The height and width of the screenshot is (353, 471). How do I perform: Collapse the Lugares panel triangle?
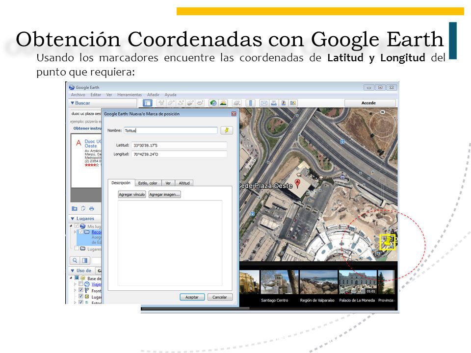pos(73,219)
